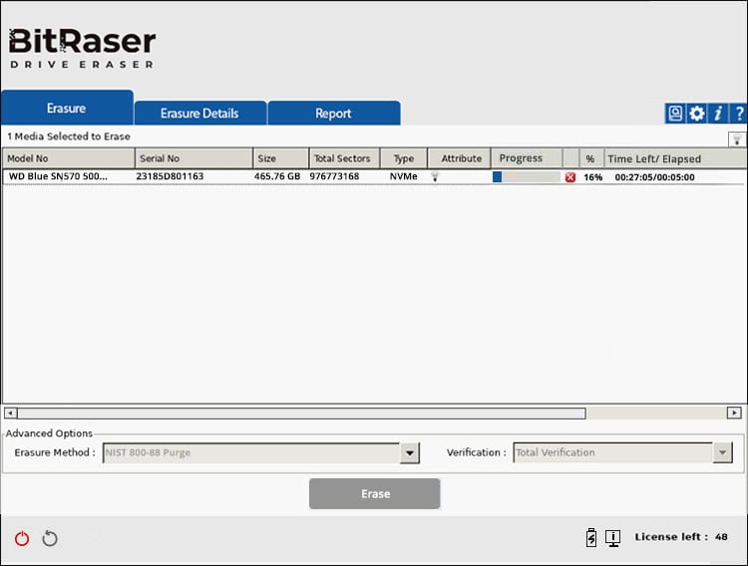Stop erasure with red cancel icon

pos(570,177)
